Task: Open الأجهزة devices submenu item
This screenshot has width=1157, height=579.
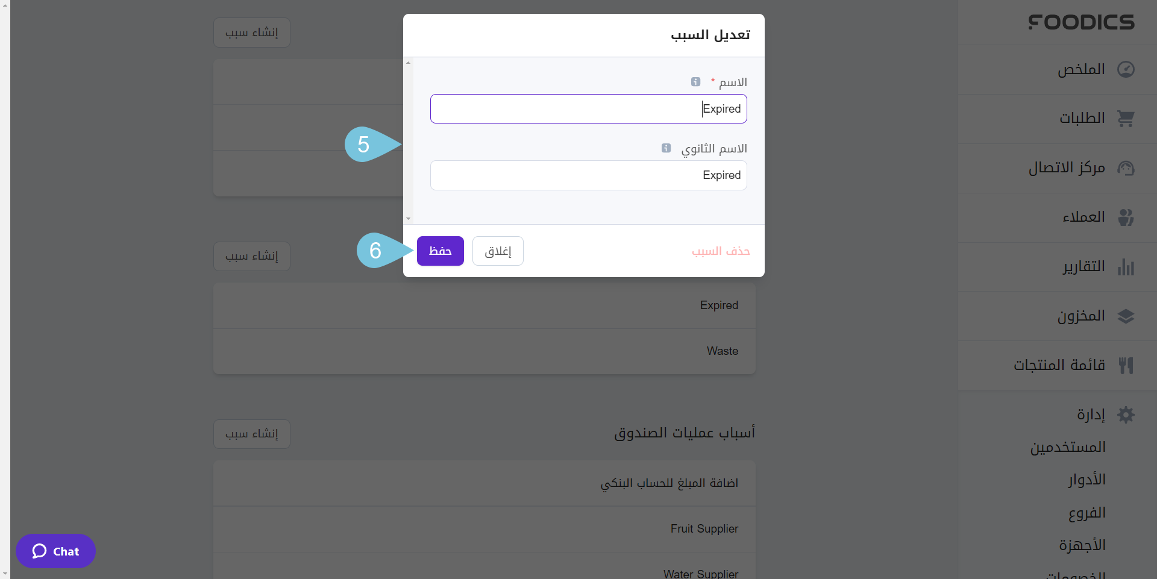Action: (x=1082, y=545)
